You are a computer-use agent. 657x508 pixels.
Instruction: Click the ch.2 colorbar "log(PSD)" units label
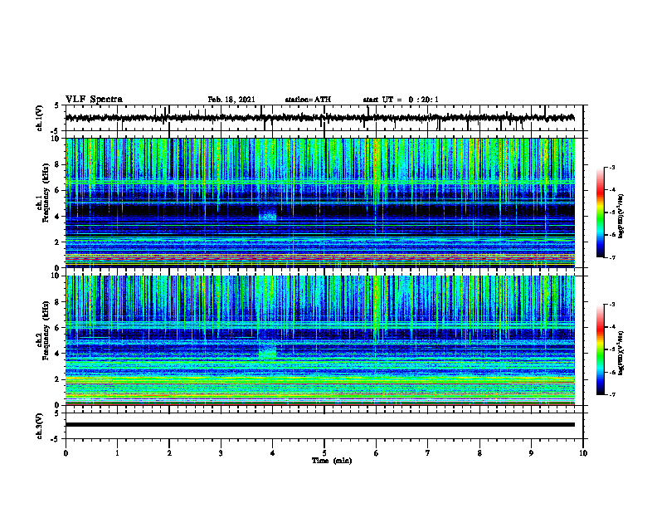coord(620,353)
